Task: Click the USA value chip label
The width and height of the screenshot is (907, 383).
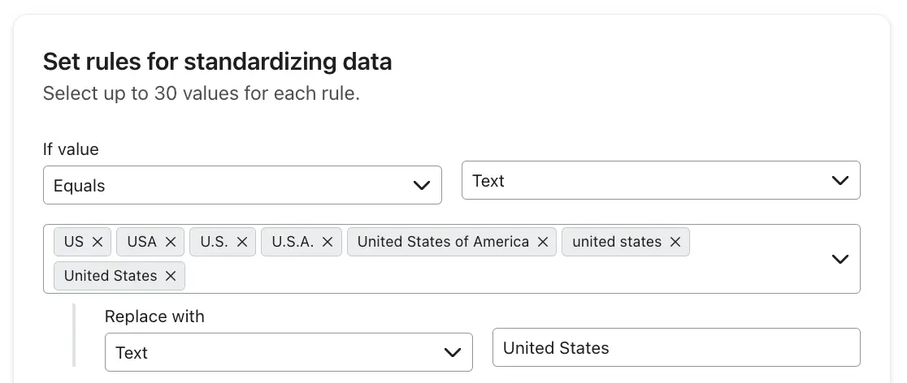Action: pos(142,242)
